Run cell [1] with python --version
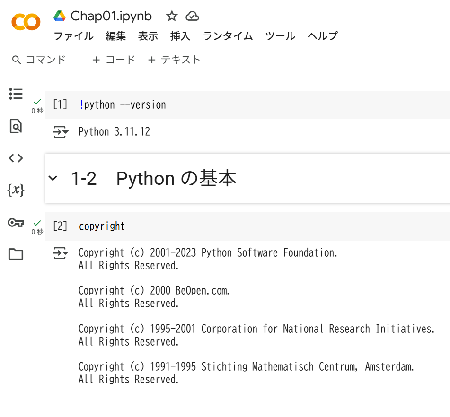 [x=60, y=104]
